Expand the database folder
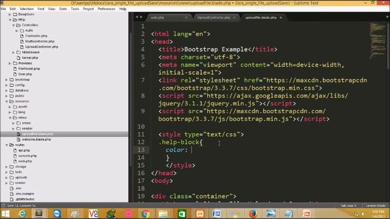390x219 pixels. pos(7,91)
